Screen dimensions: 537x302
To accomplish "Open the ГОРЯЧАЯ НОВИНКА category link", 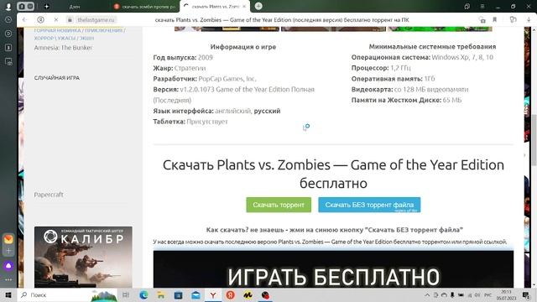I will point(58,30).
